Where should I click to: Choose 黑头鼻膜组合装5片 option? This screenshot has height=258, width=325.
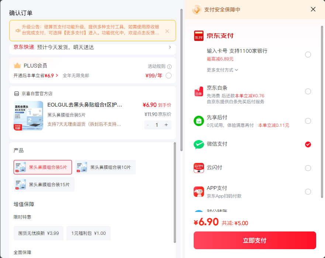tap(43, 167)
